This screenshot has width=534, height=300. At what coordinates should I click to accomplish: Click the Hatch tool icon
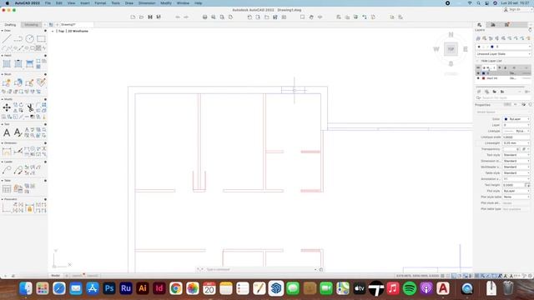[7, 63]
